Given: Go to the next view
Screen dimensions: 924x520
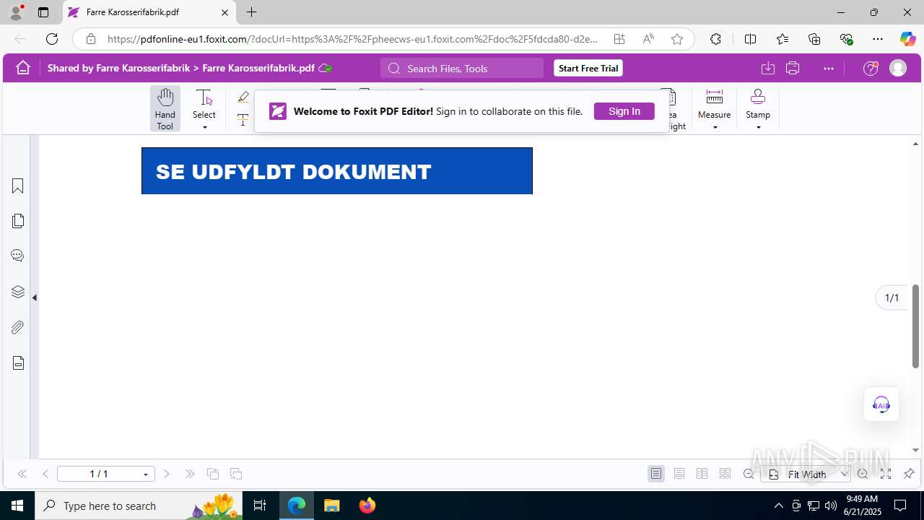Looking at the screenshot, I should click(x=236, y=474).
